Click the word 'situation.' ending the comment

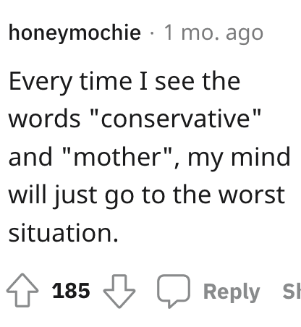point(64,233)
